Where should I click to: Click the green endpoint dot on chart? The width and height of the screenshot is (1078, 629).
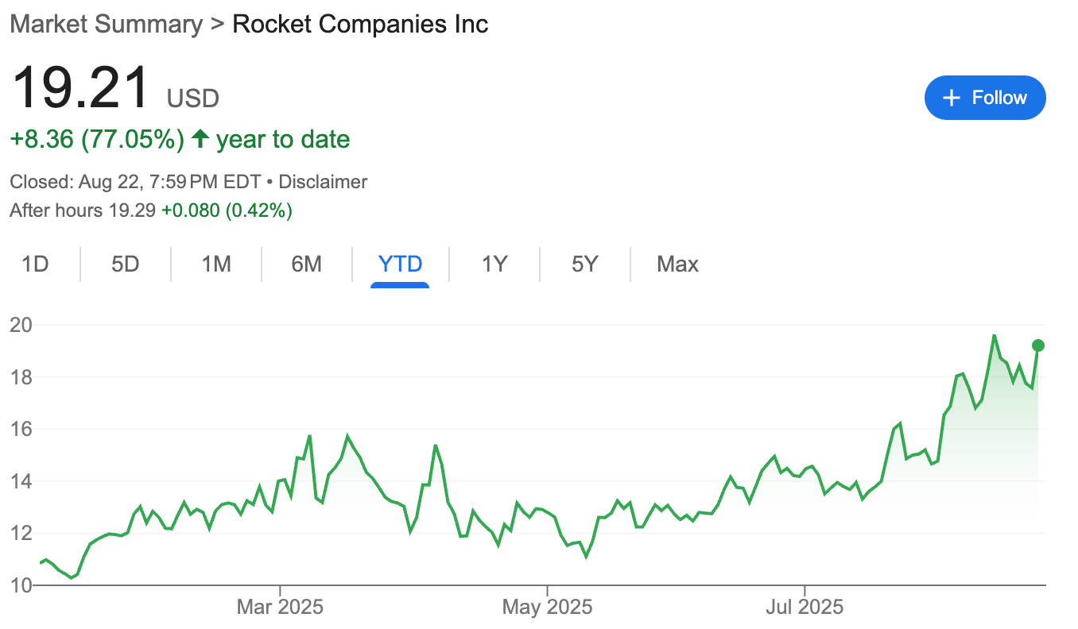coord(1037,345)
